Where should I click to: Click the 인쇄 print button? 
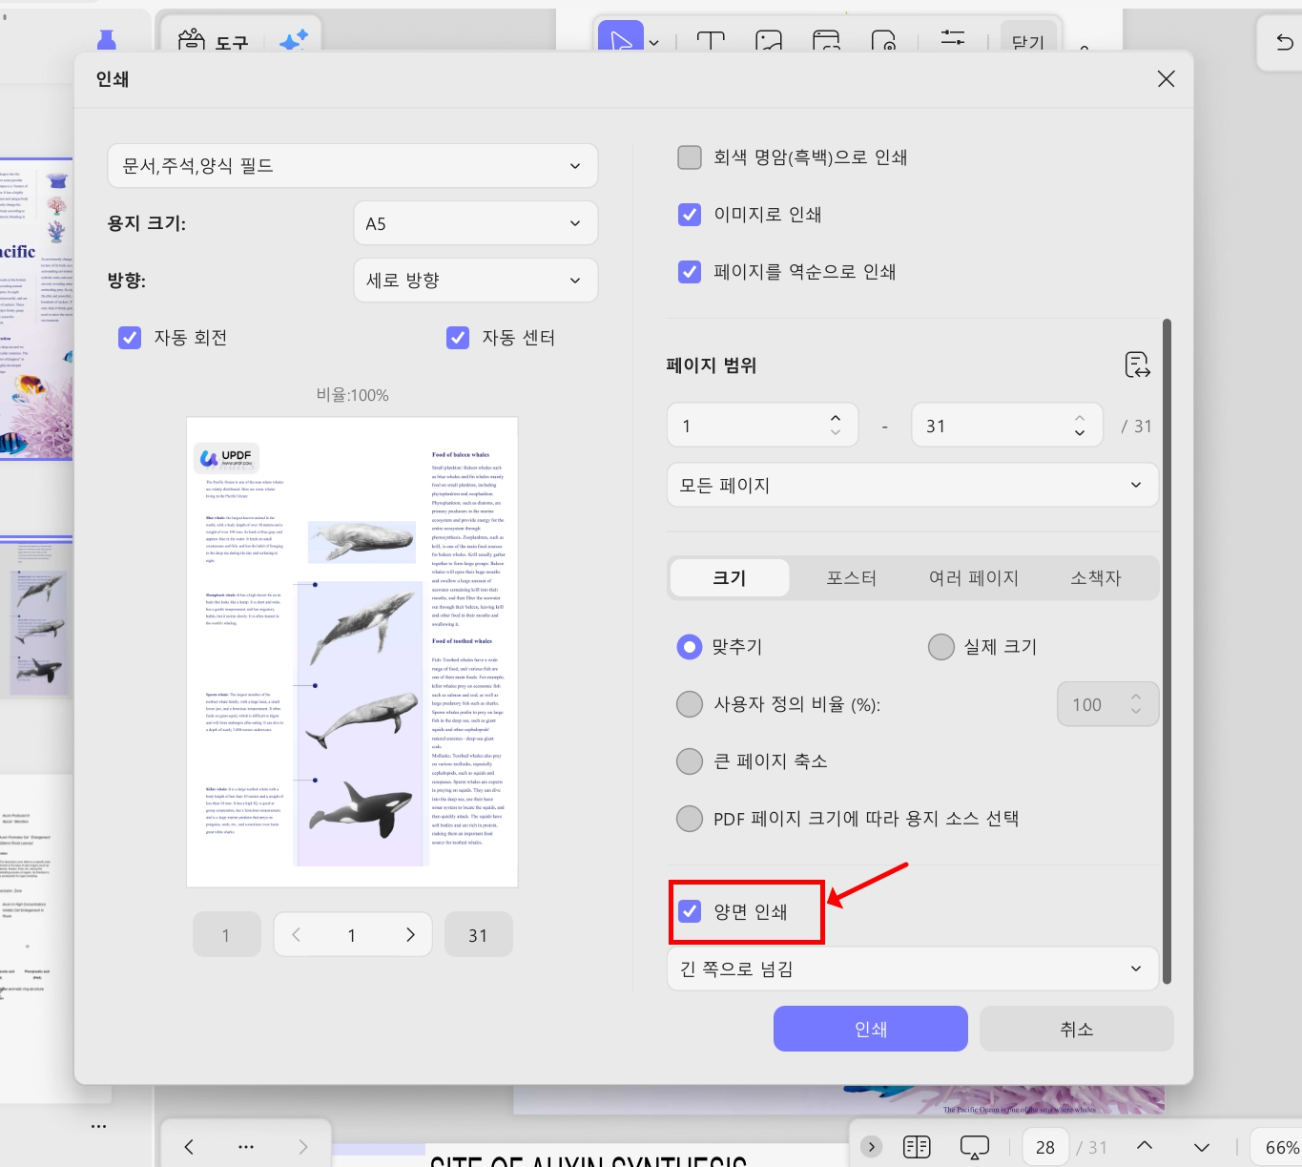pos(869,1029)
